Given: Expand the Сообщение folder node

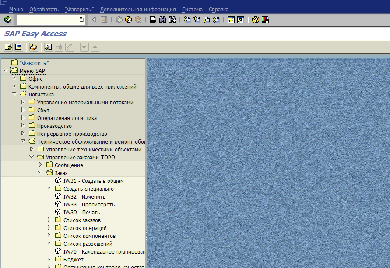Looking at the screenshot, I should 40,165.
